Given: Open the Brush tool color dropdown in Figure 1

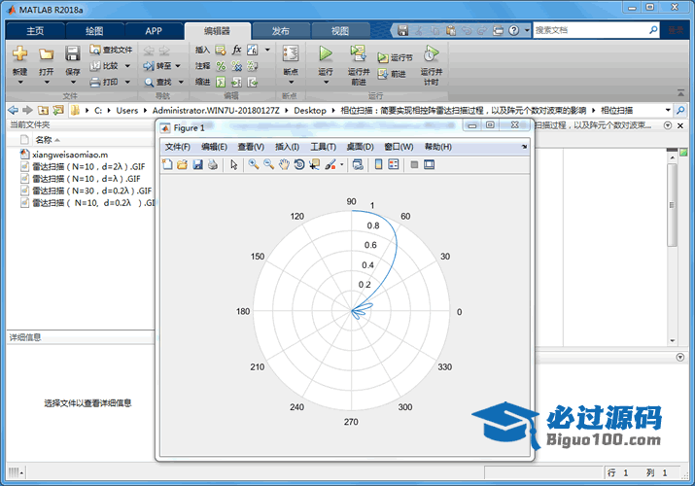Looking at the screenshot, I should pyautogui.click(x=342, y=165).
